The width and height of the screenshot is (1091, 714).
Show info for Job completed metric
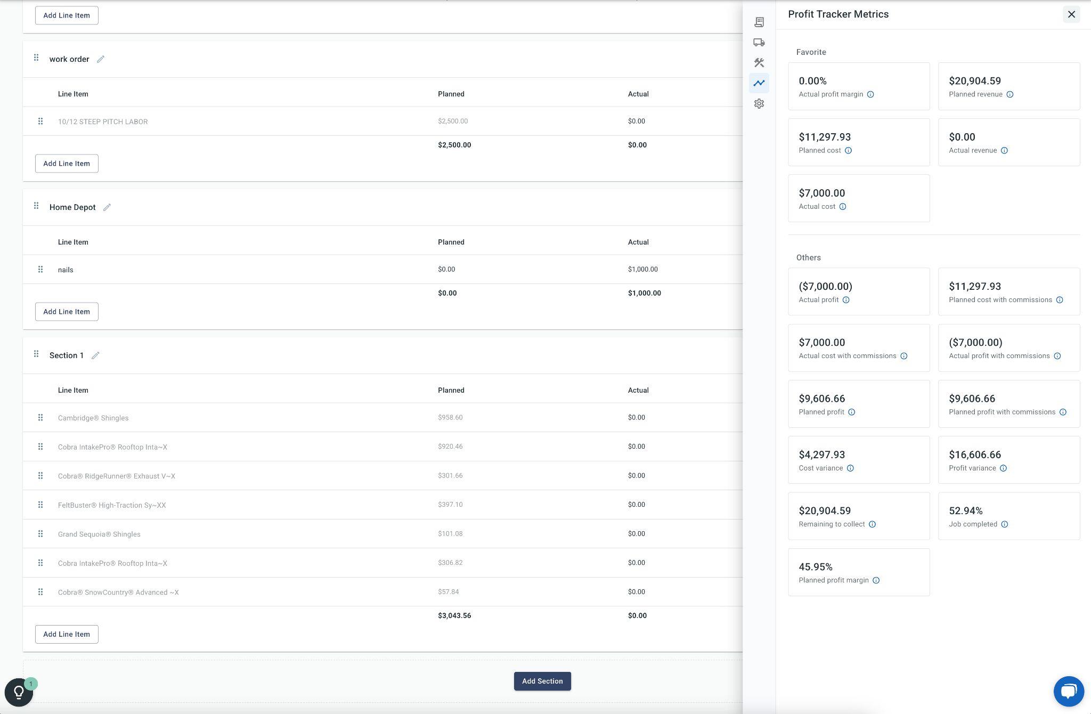pos(1004,524)
